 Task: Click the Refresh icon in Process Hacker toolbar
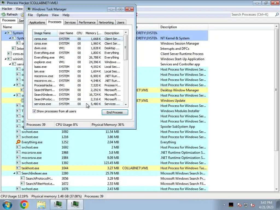(4, 14)
